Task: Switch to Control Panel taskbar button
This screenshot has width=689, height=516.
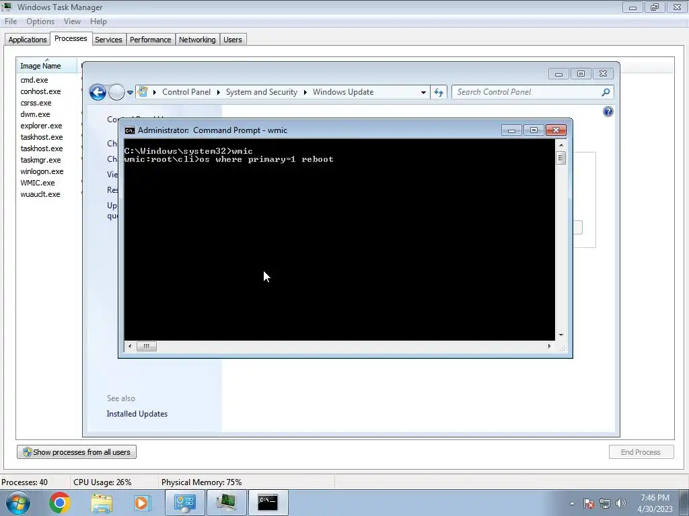Action: [184, 503]
